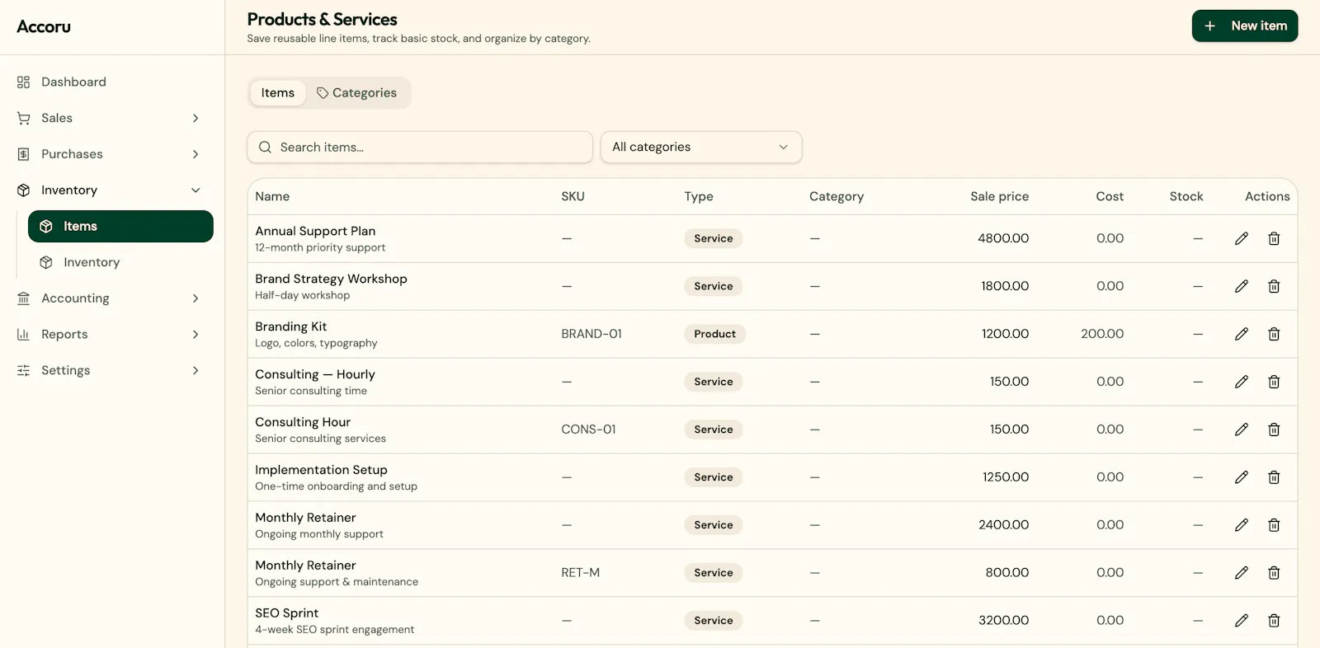
Task: Click pencil icon for Consulting Hour
Action: tap(1241, 430)
